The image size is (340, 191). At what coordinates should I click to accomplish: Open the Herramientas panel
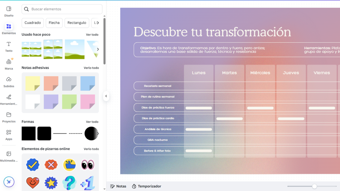click(x=9, y=99)
